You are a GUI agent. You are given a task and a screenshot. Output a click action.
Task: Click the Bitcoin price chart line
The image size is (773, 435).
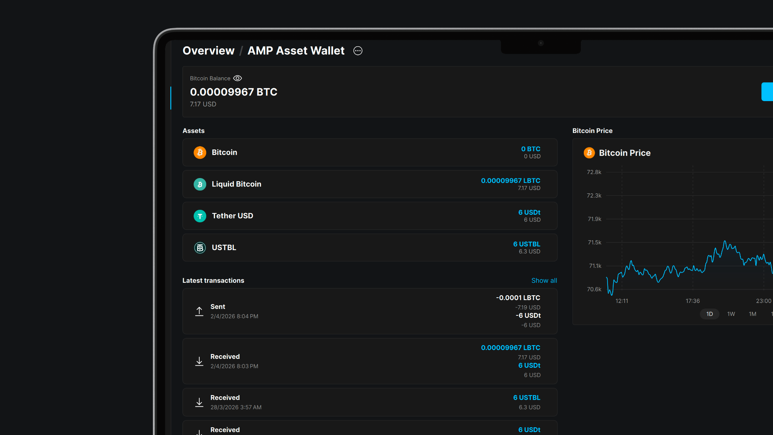[684, 270]
